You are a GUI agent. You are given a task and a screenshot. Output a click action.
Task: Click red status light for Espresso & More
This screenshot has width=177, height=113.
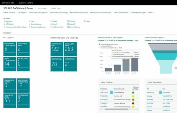(x=133, y=103)
